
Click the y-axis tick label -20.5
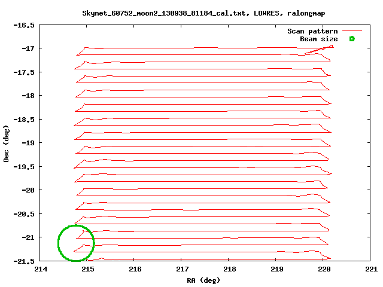(24, 214)
